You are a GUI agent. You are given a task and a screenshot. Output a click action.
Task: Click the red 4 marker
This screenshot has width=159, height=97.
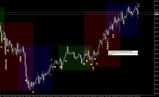(93, 70)
